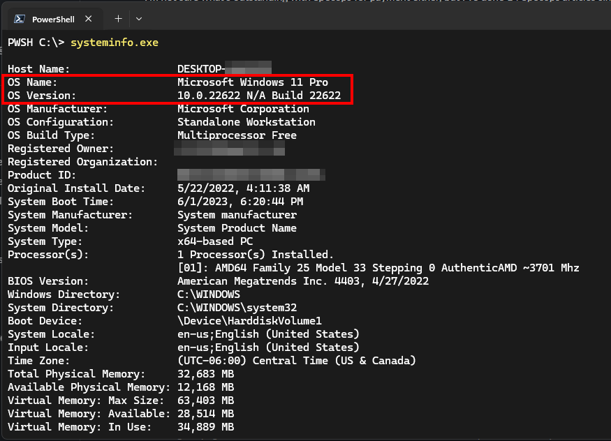
Task: Click the AMD64 Family 25 processor line
Action: click(x=378, y=267)
